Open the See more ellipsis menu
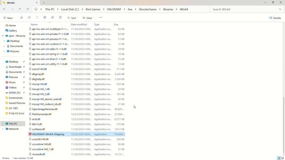 [101, 18]
